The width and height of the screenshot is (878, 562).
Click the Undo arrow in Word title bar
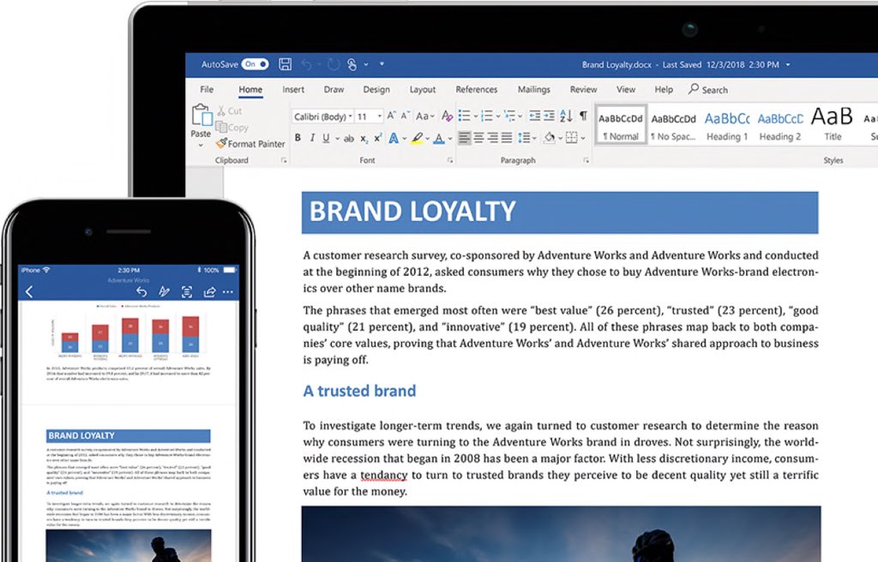[x=306, y=65]
